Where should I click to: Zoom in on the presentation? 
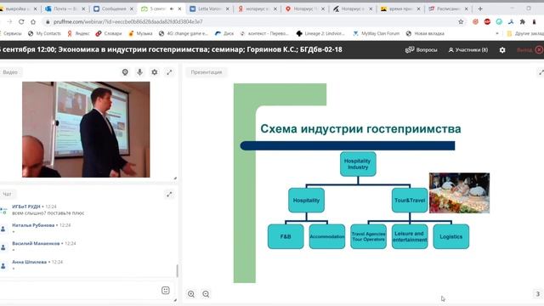pyautogui.click(x=191, y=294)
